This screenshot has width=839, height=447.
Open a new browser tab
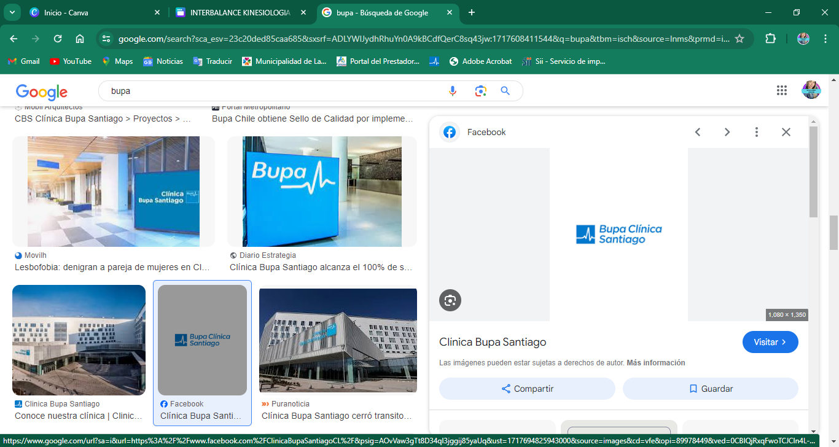472,12
